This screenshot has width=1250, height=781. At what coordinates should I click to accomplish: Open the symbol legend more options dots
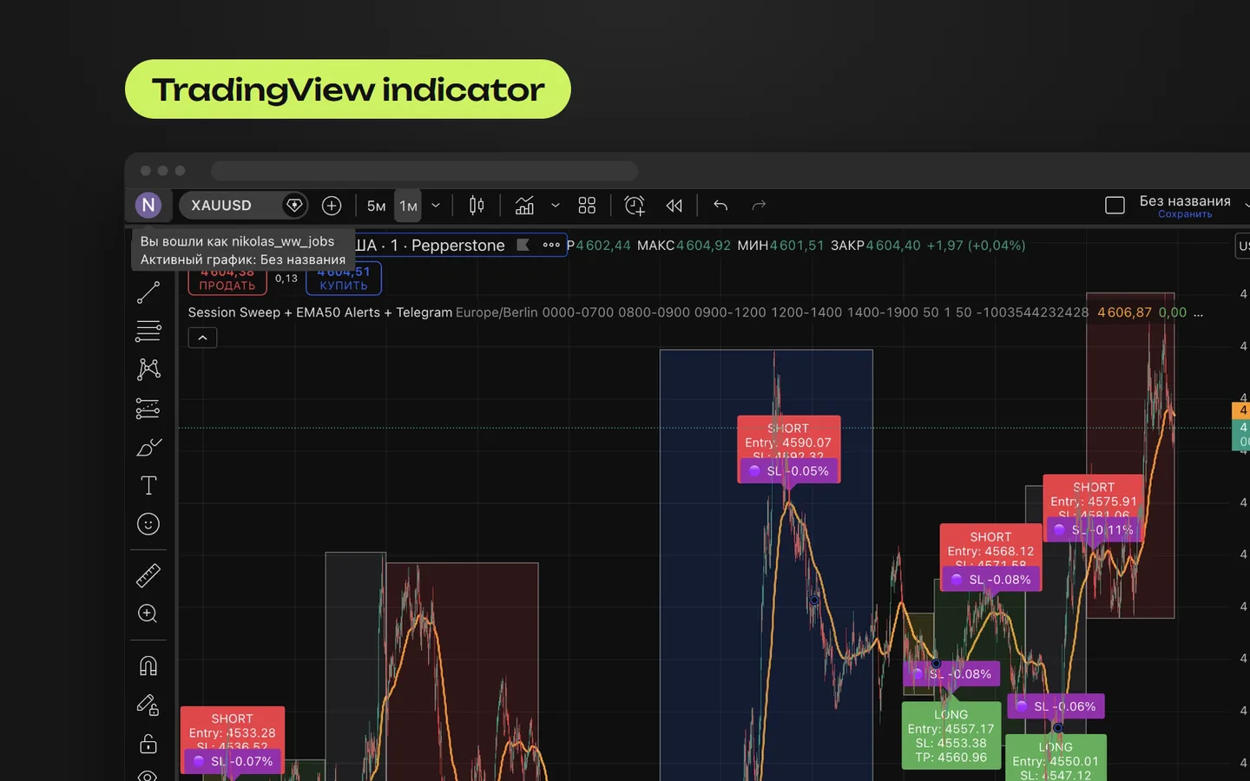coord(551,245)
